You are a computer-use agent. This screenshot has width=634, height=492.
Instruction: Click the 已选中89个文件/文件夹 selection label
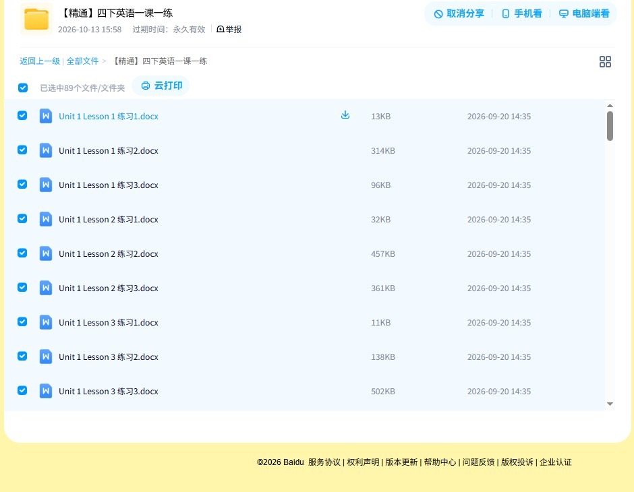pos(82,88)
